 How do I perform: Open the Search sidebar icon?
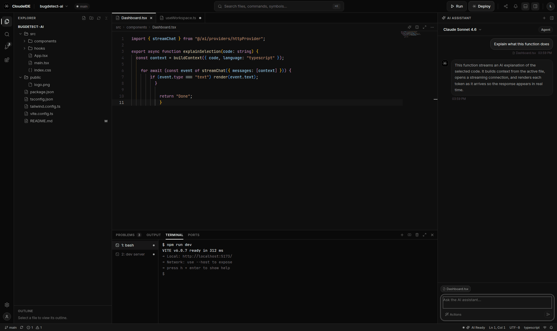click(7, 34)
